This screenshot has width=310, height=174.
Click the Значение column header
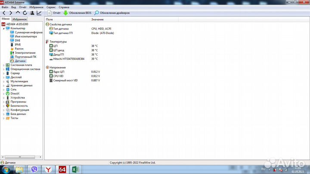tap(97, 20)
